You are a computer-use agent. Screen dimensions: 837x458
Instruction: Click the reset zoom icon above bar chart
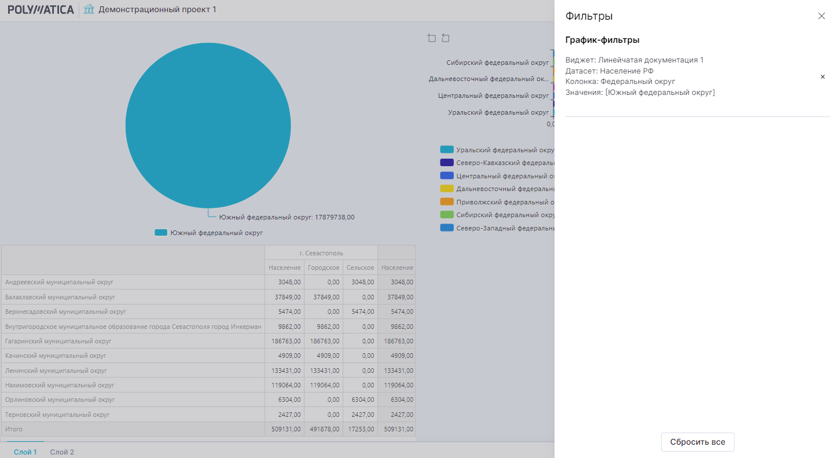[445, 38]
